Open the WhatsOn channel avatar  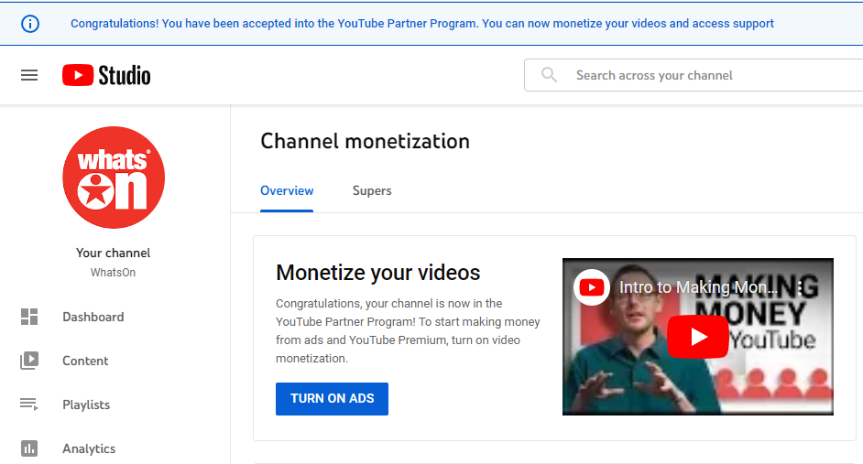tap(114, 178)
